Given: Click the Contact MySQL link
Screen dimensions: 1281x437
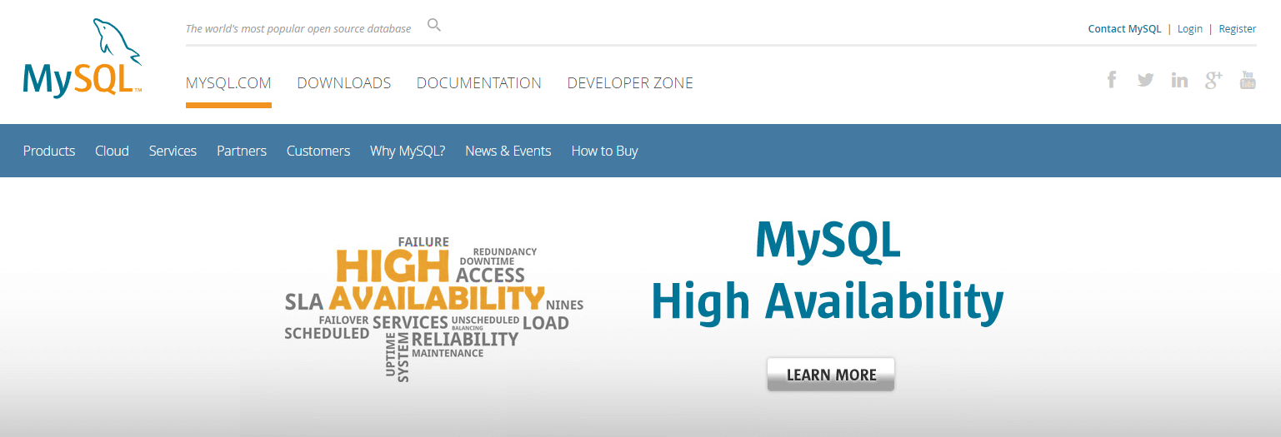Looking at the screenshot, I should 1124,28.
